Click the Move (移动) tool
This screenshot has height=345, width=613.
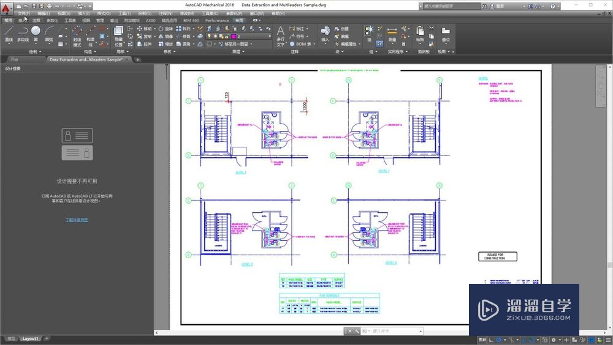(144, 29)
